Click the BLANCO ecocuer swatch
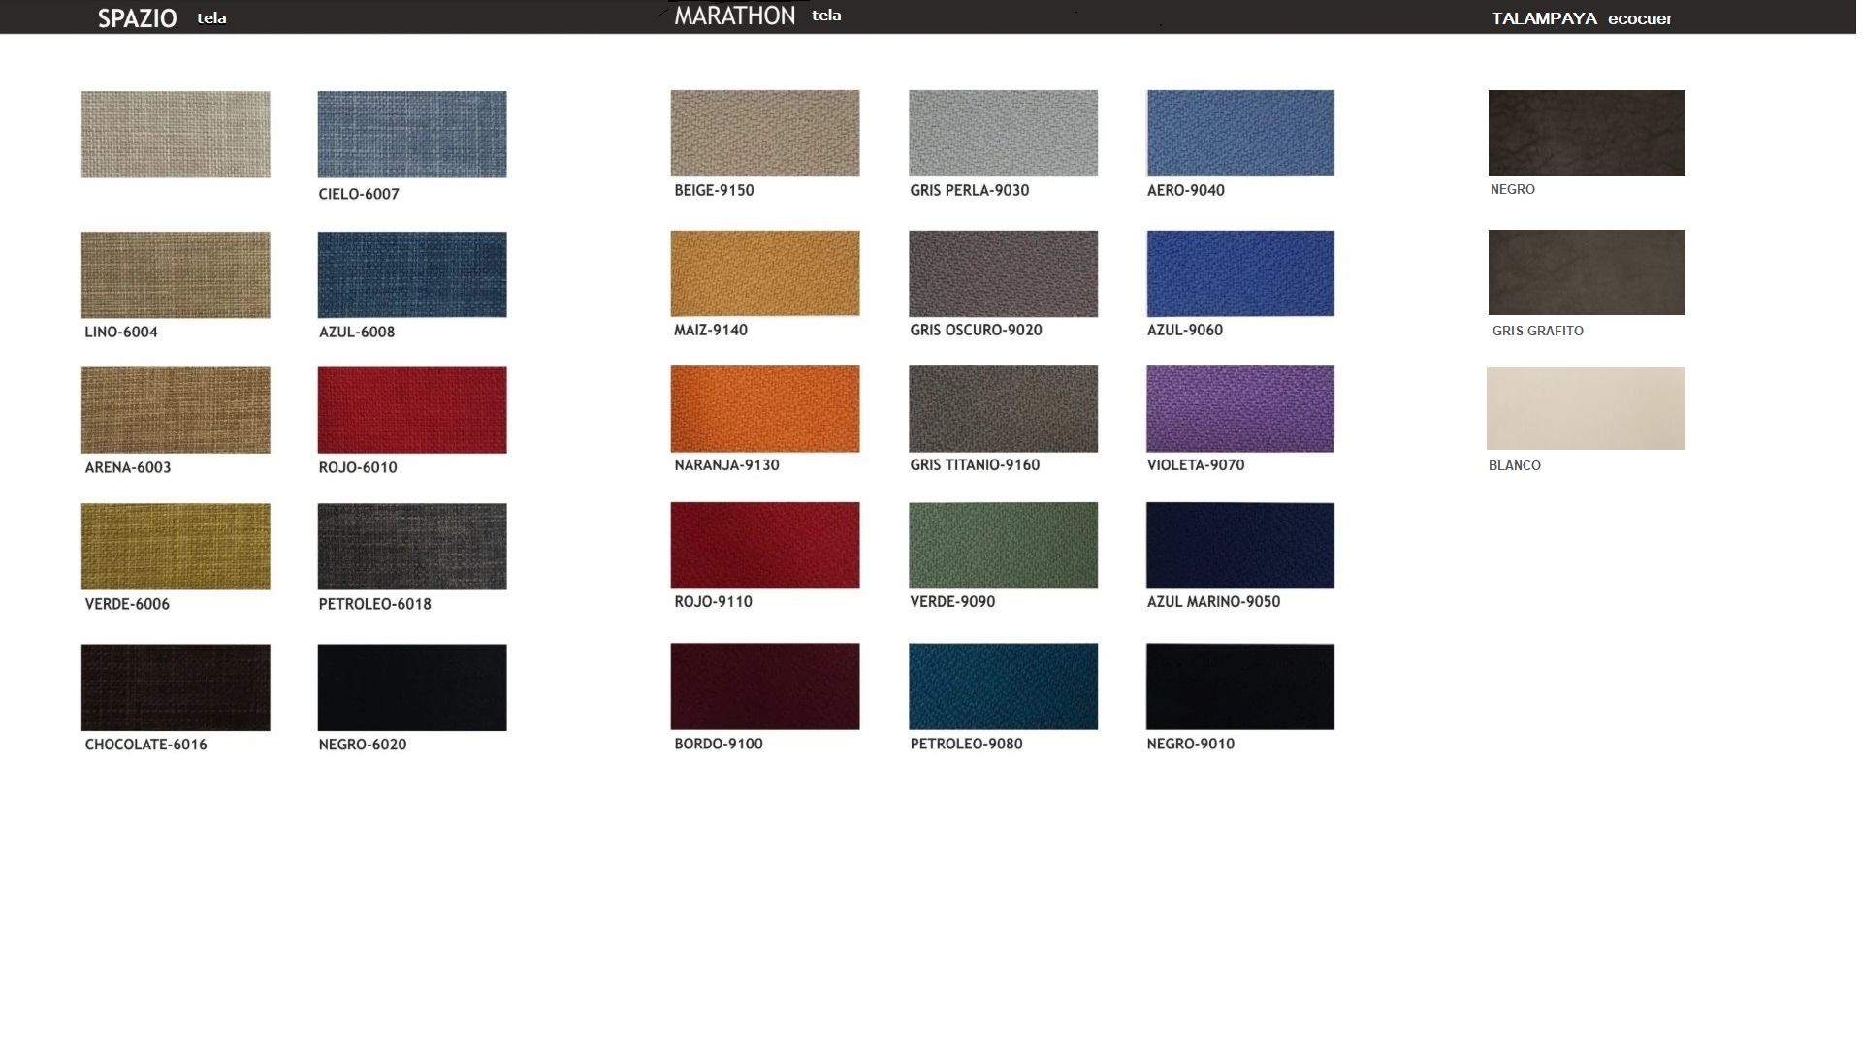This screenshot has width=1862, height=1047. (x=1586, y=408)
